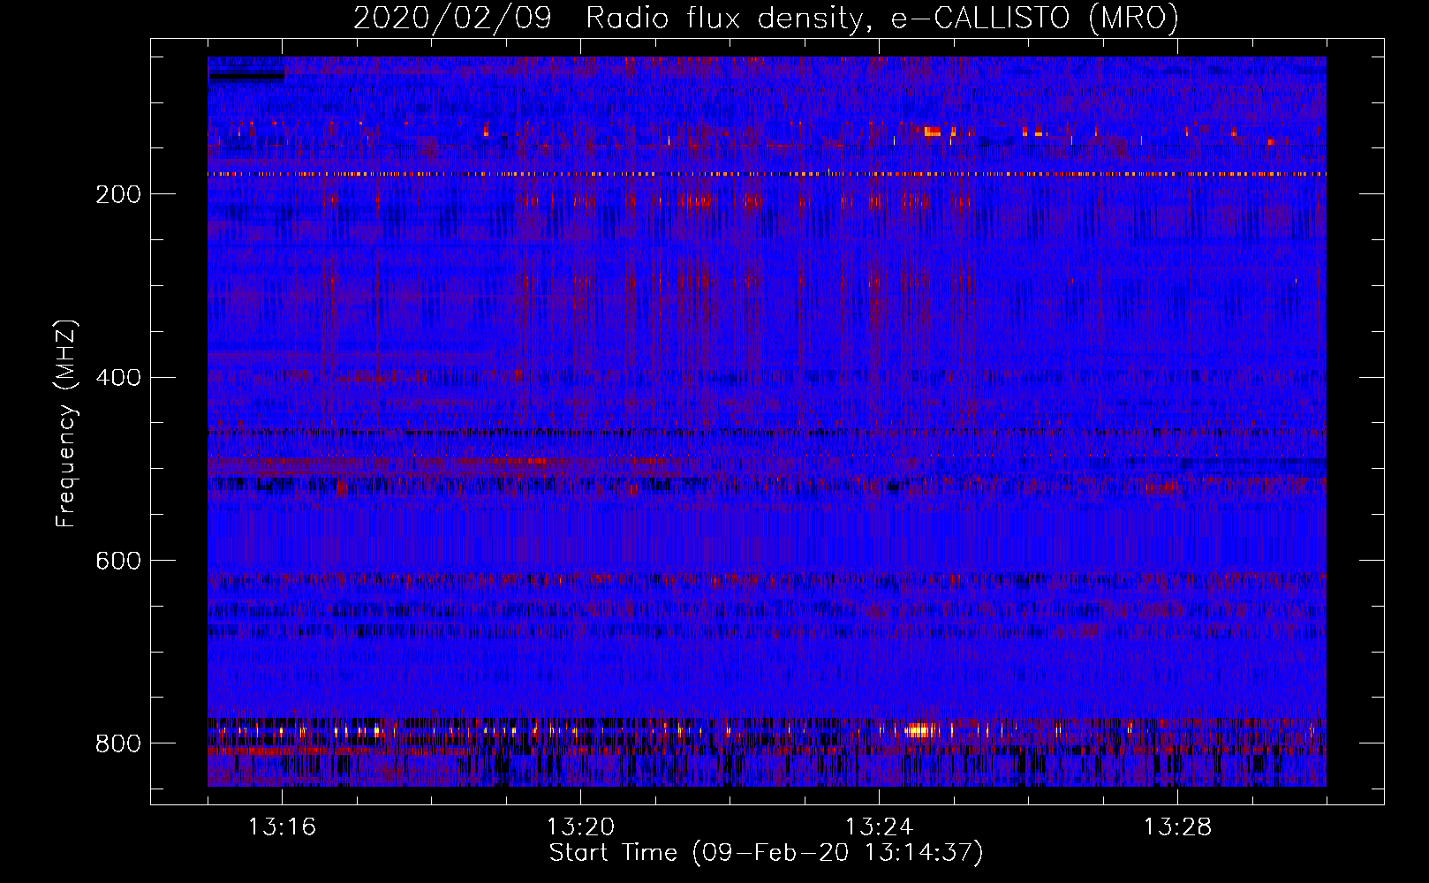The image size is (1429, 883).
Task: Click the 13:20 time tick label
Action: coord(580,827)
